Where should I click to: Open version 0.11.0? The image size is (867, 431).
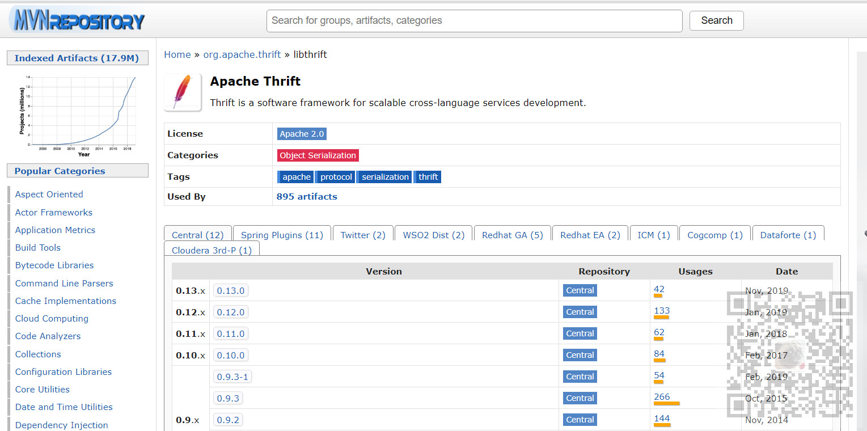231,333
